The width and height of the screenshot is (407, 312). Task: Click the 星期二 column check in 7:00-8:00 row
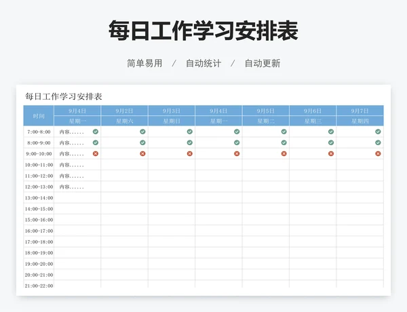point(284,132)
